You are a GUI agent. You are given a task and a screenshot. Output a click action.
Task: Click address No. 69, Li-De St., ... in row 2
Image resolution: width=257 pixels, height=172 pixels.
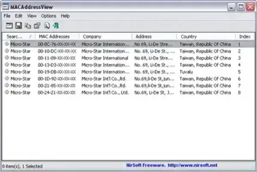154,51
